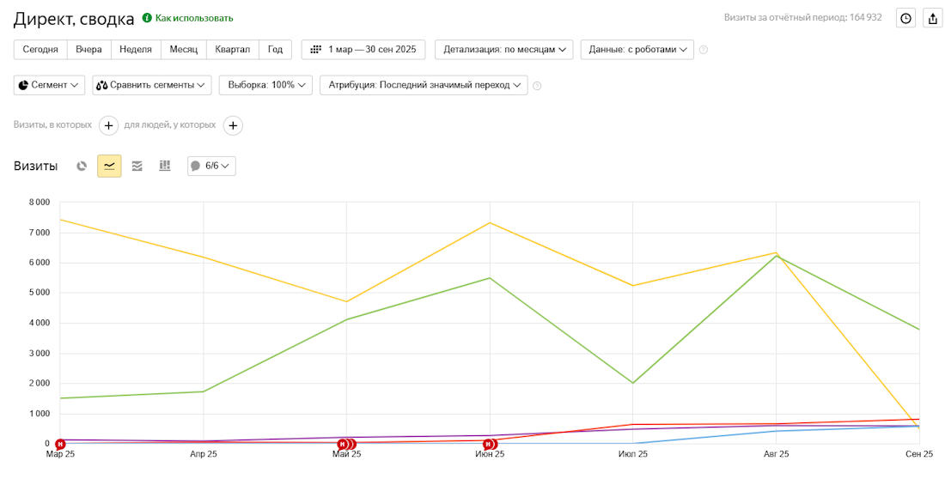This screenshot has width=945, height=479.
Task: Select the Квартал period tab
Action: pos(232,50)
